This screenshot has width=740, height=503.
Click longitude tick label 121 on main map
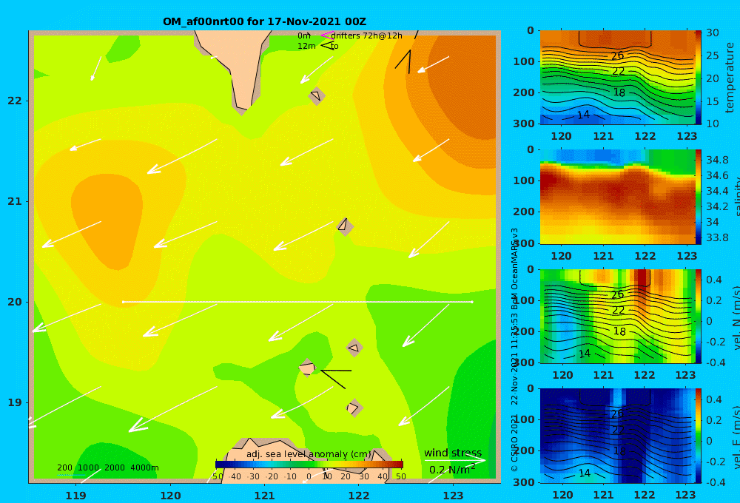(264, 496)
